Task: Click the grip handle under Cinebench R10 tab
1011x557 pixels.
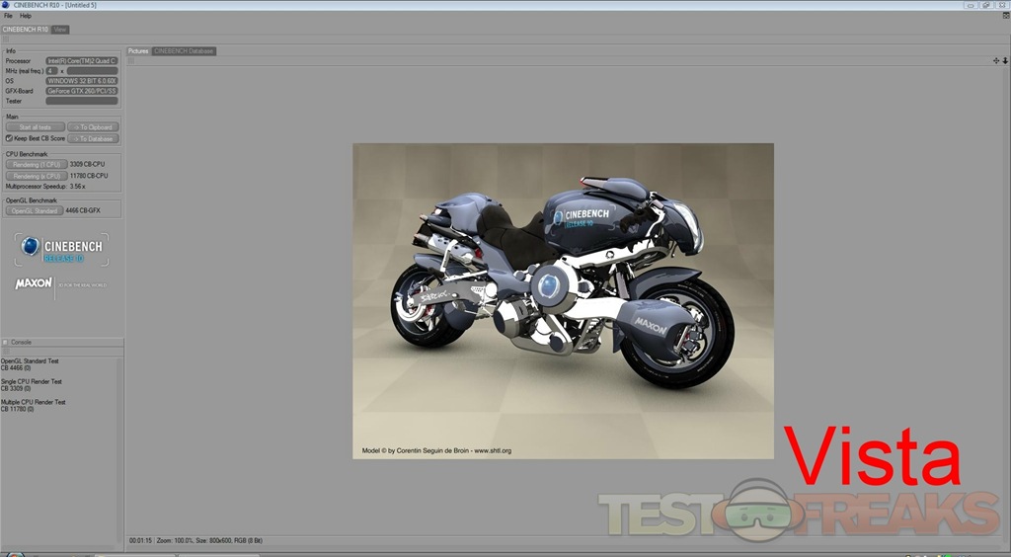Action: tap(5, 40)
